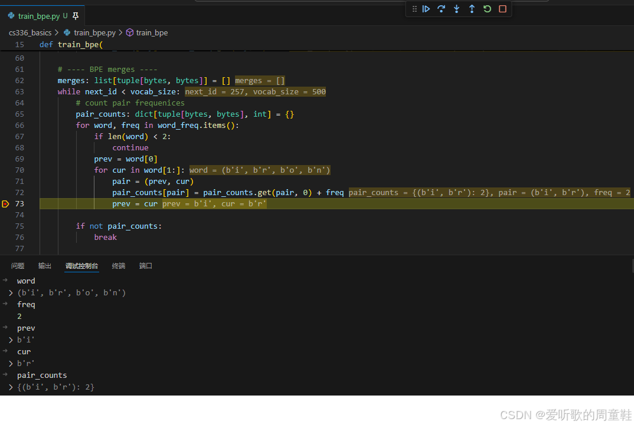The image size is (634, 425).
Task: Switch to the 问题 panel tab
Action: (x=18, y=266)
